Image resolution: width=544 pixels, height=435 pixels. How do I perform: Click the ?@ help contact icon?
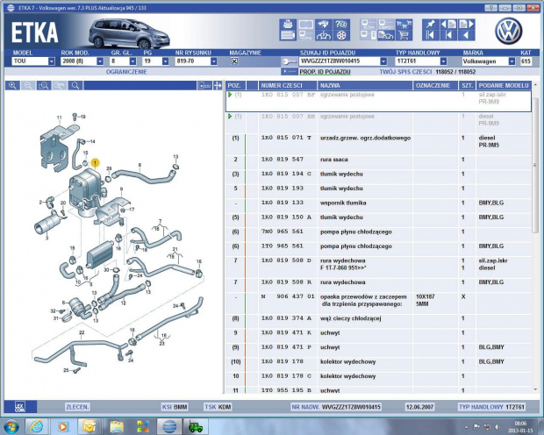click(341, 24)
